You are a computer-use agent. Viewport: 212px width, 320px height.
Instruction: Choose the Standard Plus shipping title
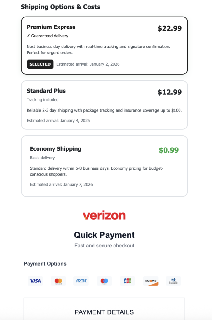pos(46,91)
